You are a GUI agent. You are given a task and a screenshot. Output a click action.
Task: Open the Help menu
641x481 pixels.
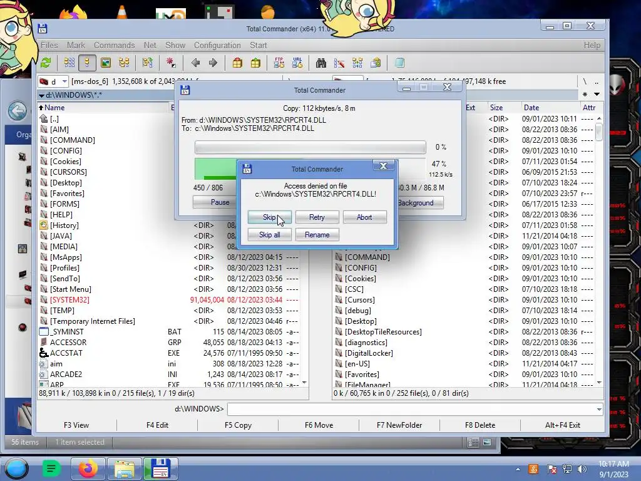click(592, 45)
